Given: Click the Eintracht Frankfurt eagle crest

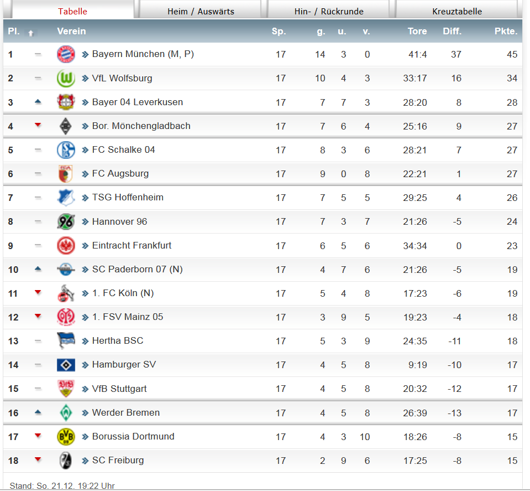Looking at the screenshot, I should tap(66, 245).
